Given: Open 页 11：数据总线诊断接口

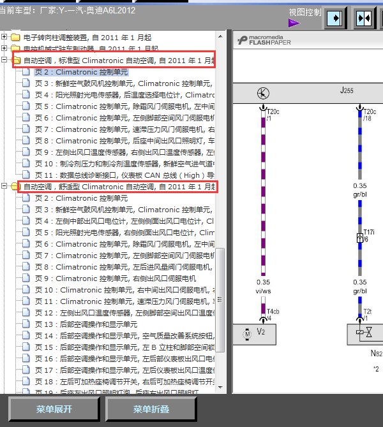Looking at the screenshot, I should click(x=124, y=175).
